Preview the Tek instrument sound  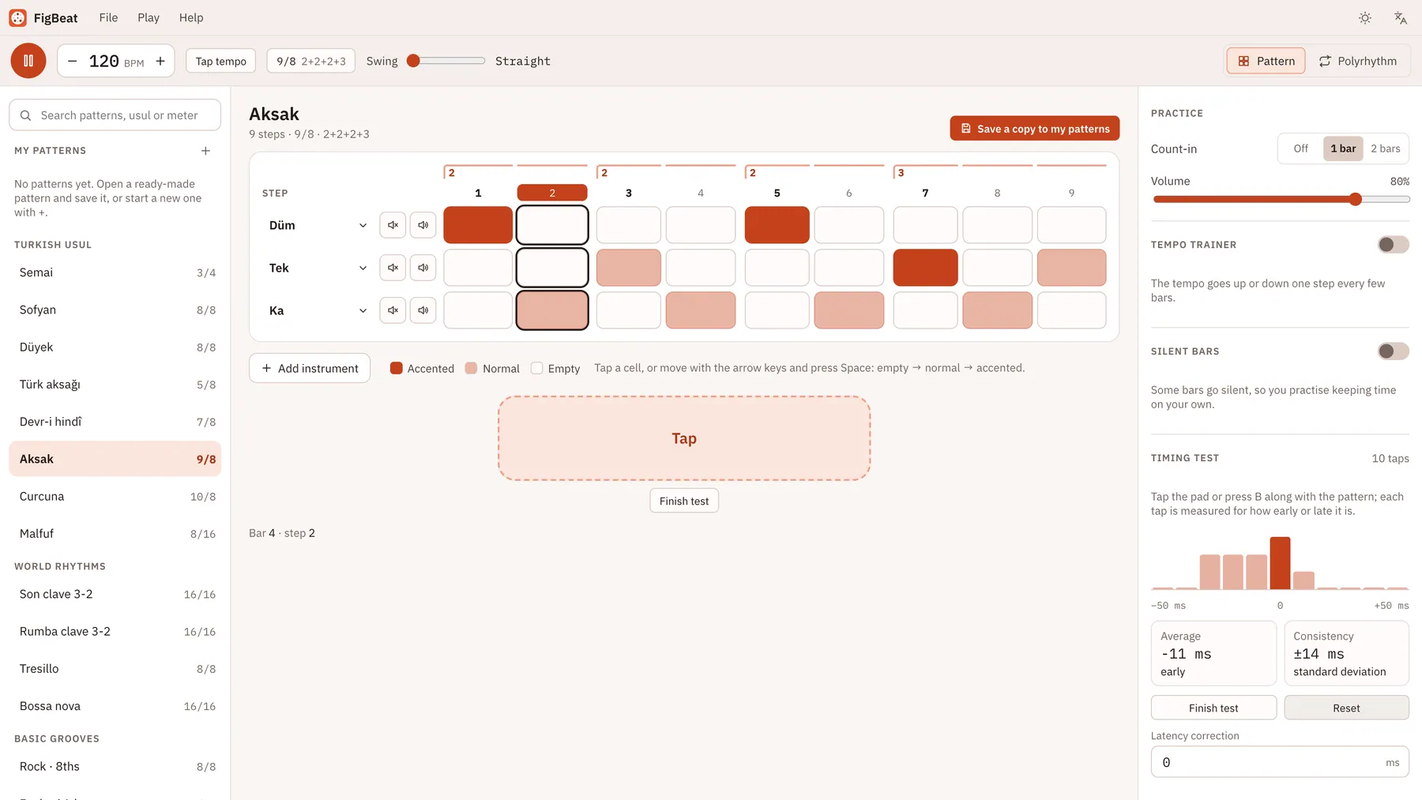tap(423, 268)
